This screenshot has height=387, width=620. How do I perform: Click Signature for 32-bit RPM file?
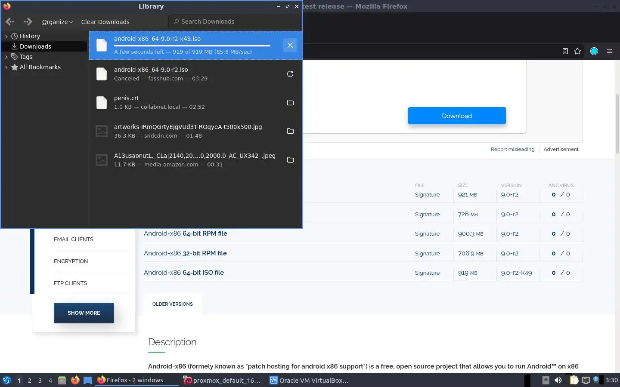coord(427,254)
